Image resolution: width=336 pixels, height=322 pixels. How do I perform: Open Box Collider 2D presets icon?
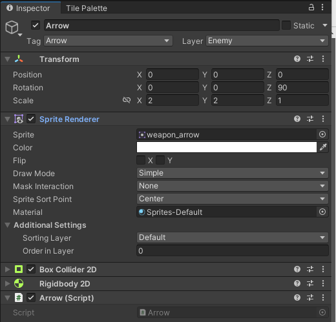(310, 269)
